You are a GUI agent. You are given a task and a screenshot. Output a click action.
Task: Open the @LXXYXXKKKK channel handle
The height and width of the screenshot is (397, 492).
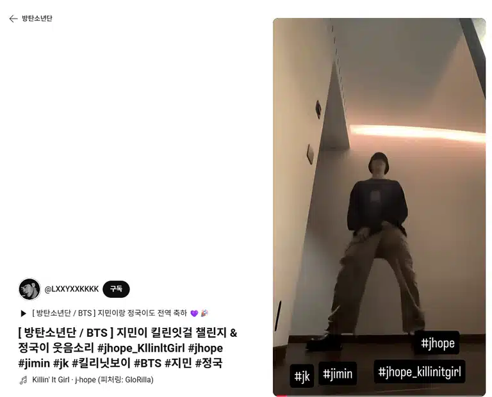point(72,289)
